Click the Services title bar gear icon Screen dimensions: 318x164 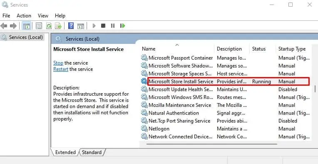(5, 5)
